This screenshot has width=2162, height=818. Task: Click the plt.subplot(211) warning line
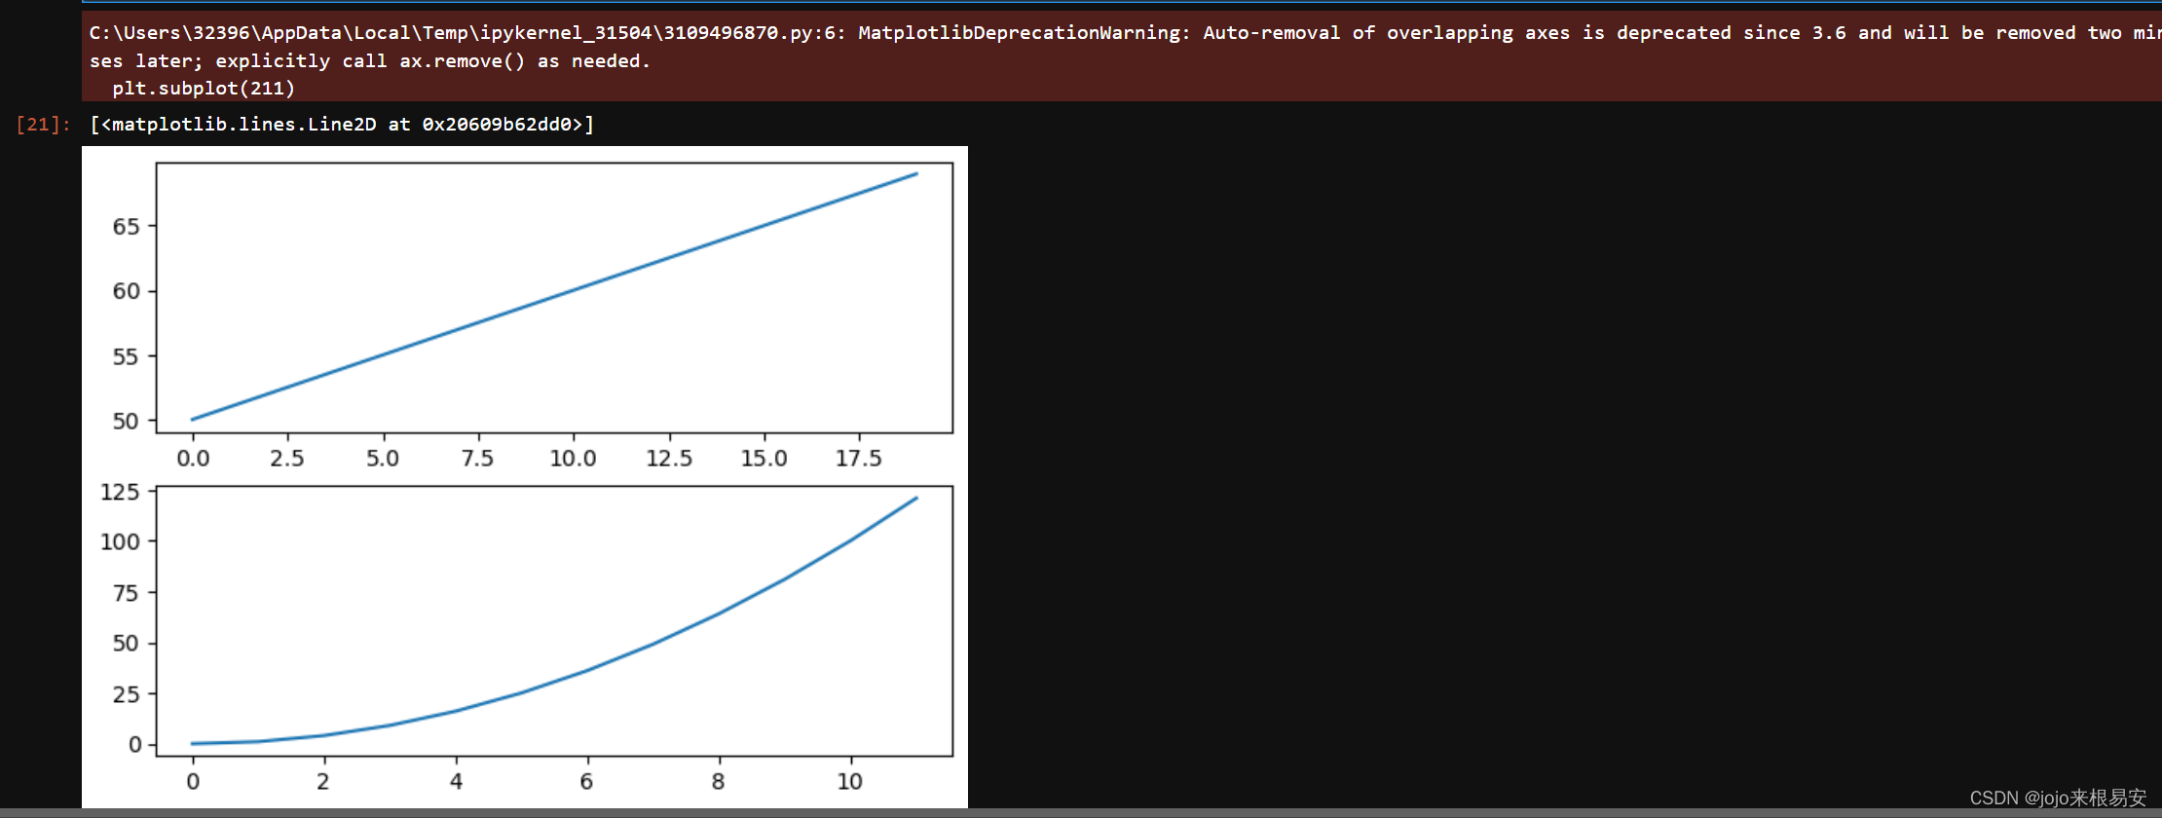[204, 89]
